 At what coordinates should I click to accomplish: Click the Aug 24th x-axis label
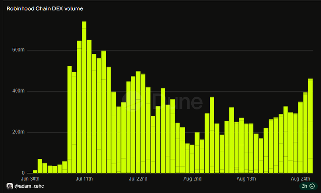[300, 179]
